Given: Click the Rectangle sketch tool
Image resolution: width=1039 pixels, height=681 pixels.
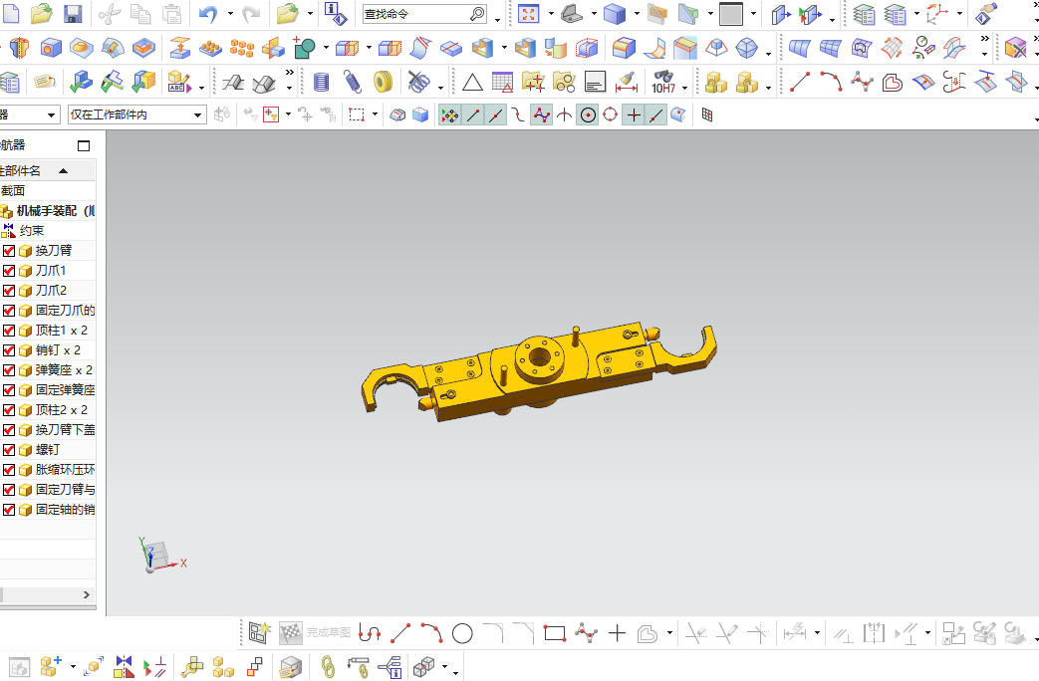Looking at the screenshot, I should click(555, 634).
